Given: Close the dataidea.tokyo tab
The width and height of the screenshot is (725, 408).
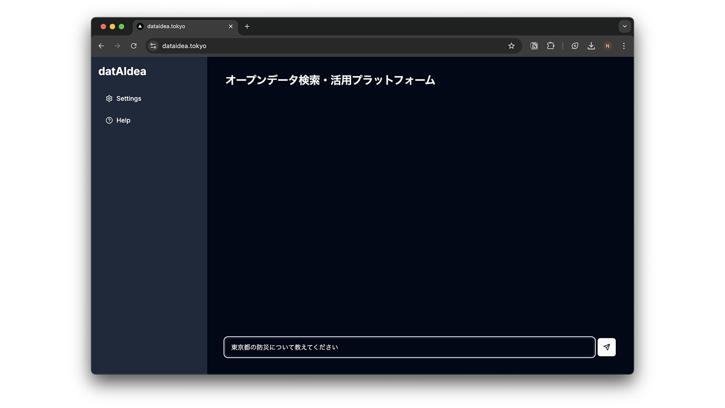Looking at the screenshot, I should pos(231,26).
